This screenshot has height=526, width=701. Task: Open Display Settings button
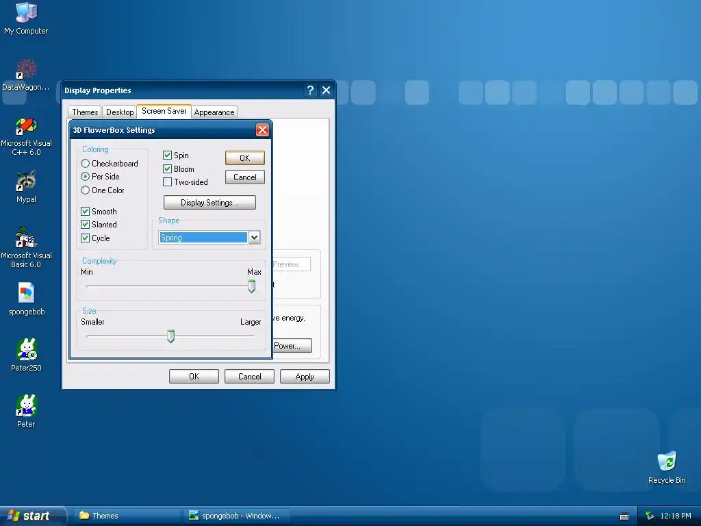pyautogui.click(x=209, y=203)
